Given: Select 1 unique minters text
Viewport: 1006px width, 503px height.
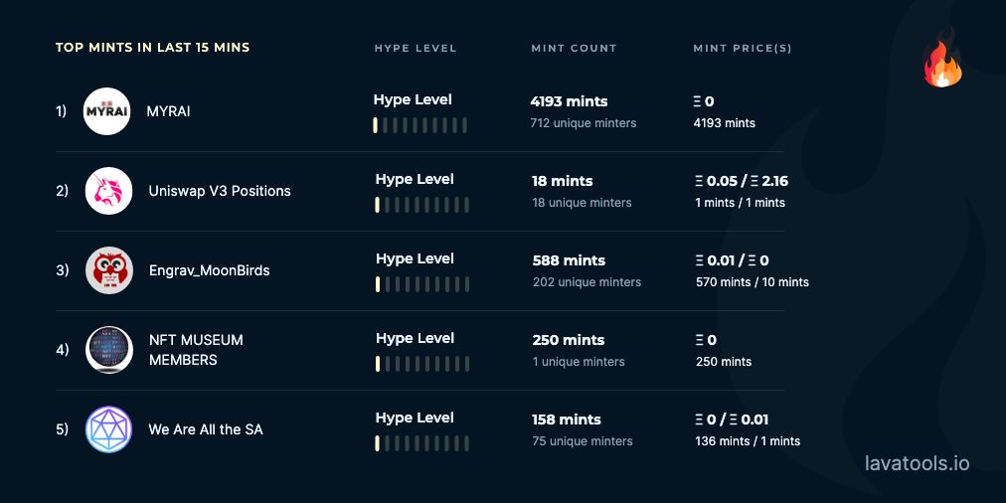Looking at the screenshot, I should click(x=579, y=361).
